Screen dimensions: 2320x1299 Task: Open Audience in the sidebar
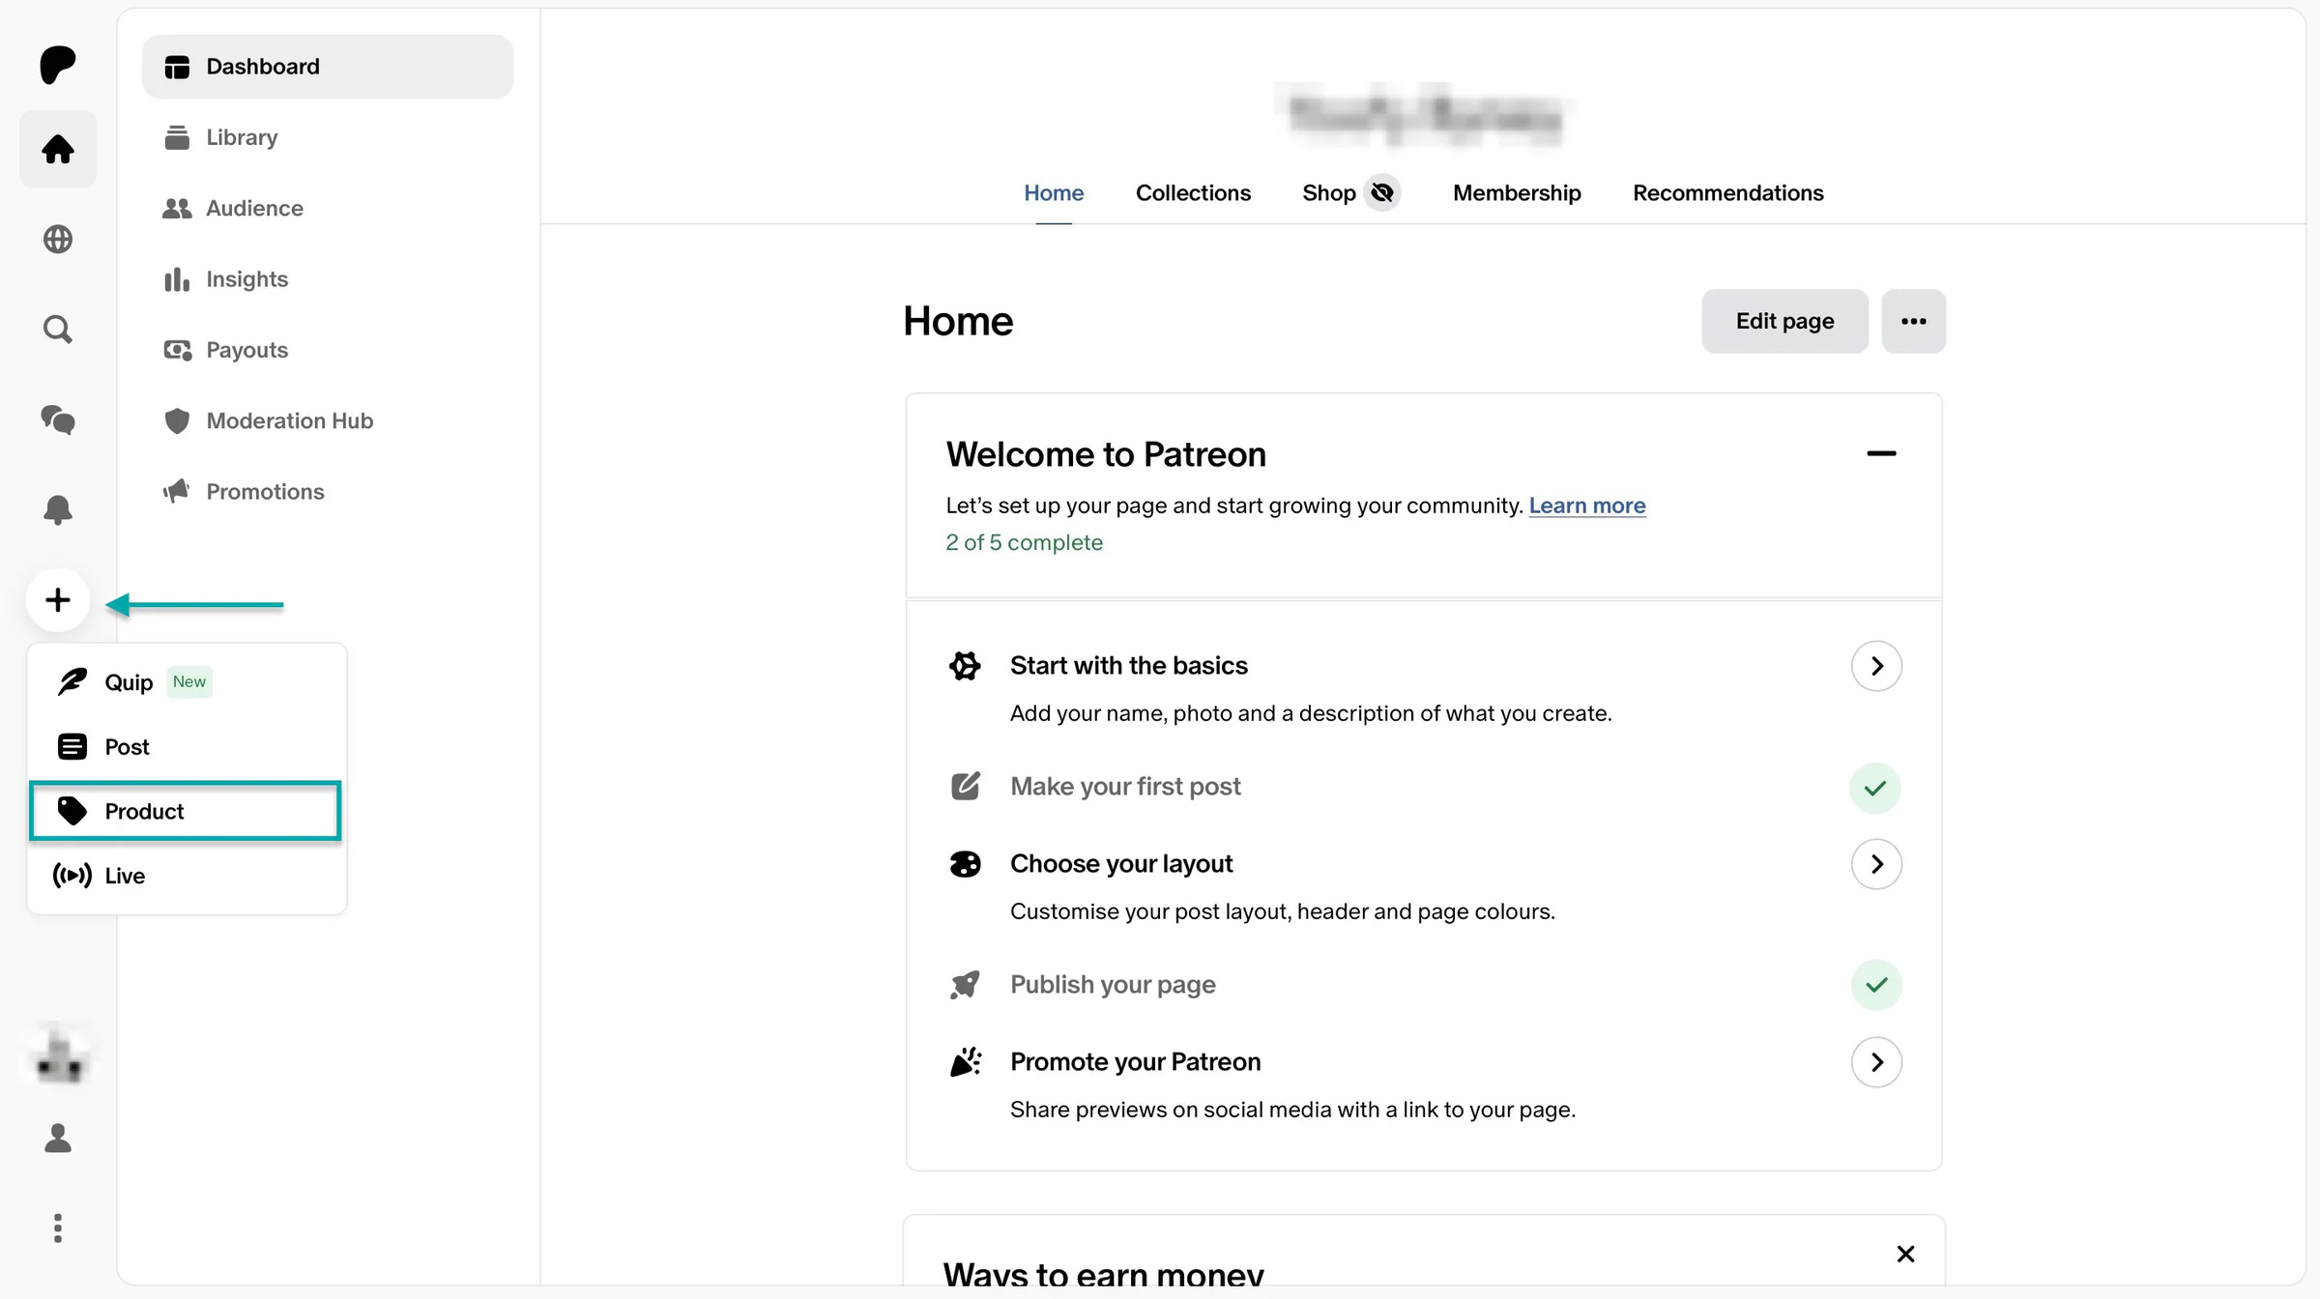click(328, 208)
